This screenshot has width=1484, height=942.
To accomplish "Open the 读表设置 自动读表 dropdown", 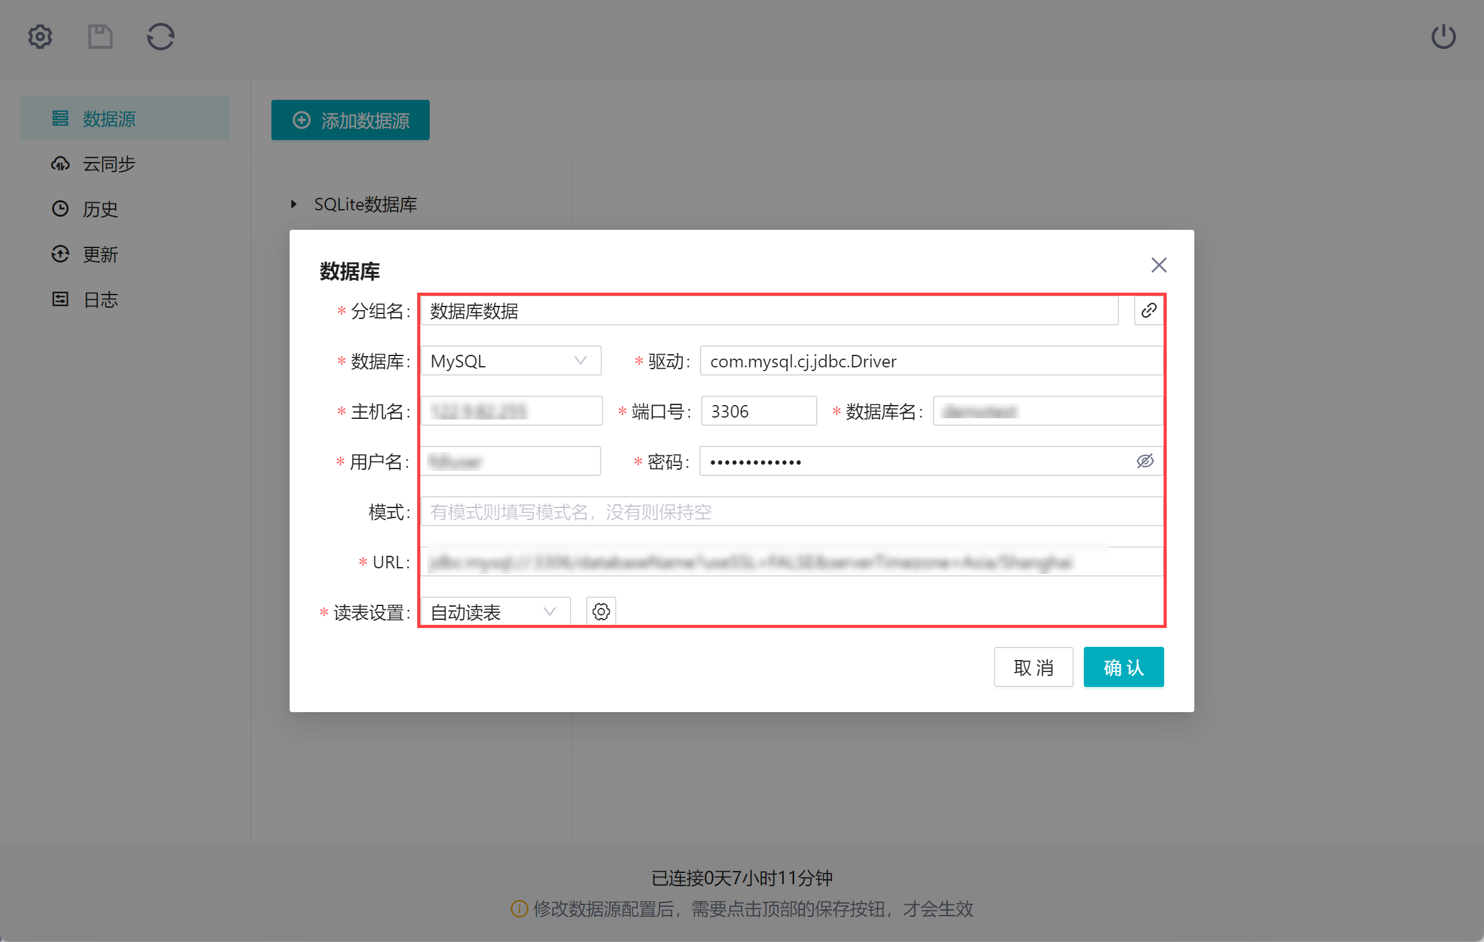I will [x=495, y=612].
